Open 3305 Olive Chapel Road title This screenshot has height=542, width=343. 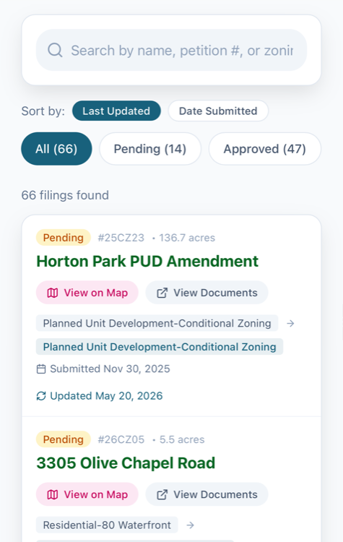pyautogui.click(x=126, y=463)
